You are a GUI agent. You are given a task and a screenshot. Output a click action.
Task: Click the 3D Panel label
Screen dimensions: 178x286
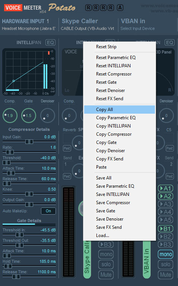pos(164,52)
